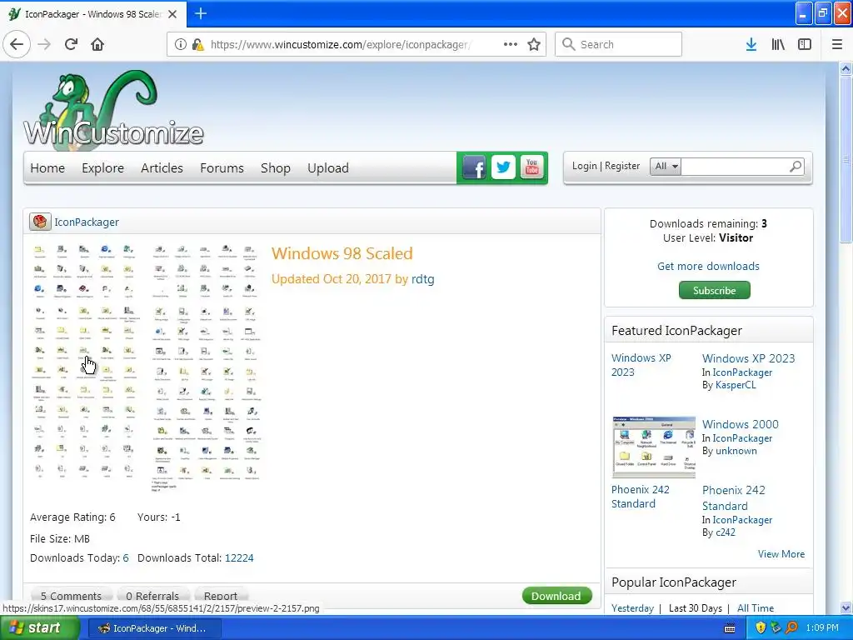
Task: Click the page scrollbar down arrow
Action: (846, 607)
